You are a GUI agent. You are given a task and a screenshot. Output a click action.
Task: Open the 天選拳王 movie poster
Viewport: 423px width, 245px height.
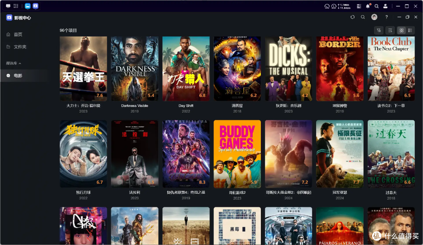pos(83,69)
